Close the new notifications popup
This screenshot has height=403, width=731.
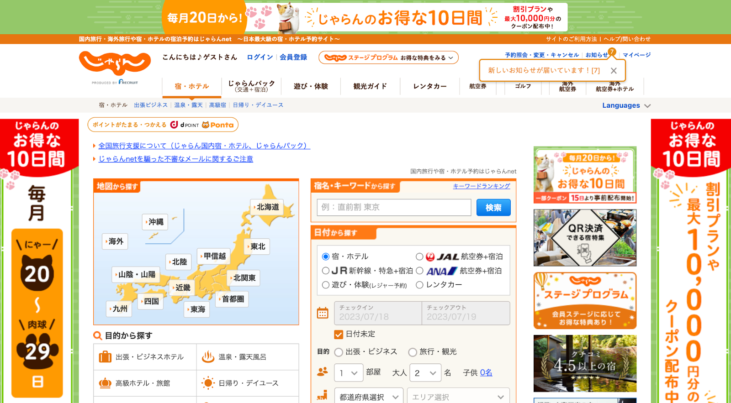tap(614, 71)
